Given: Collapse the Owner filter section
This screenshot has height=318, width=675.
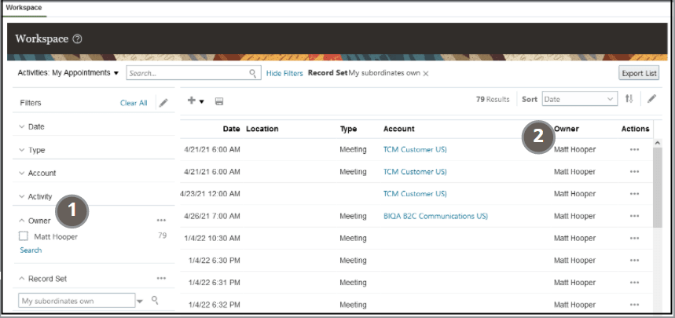Looking at the screenshot, I should tap(22, 221).
